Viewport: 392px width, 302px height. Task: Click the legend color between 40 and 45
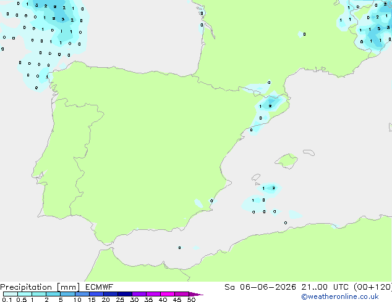click(x=168, y=294)
